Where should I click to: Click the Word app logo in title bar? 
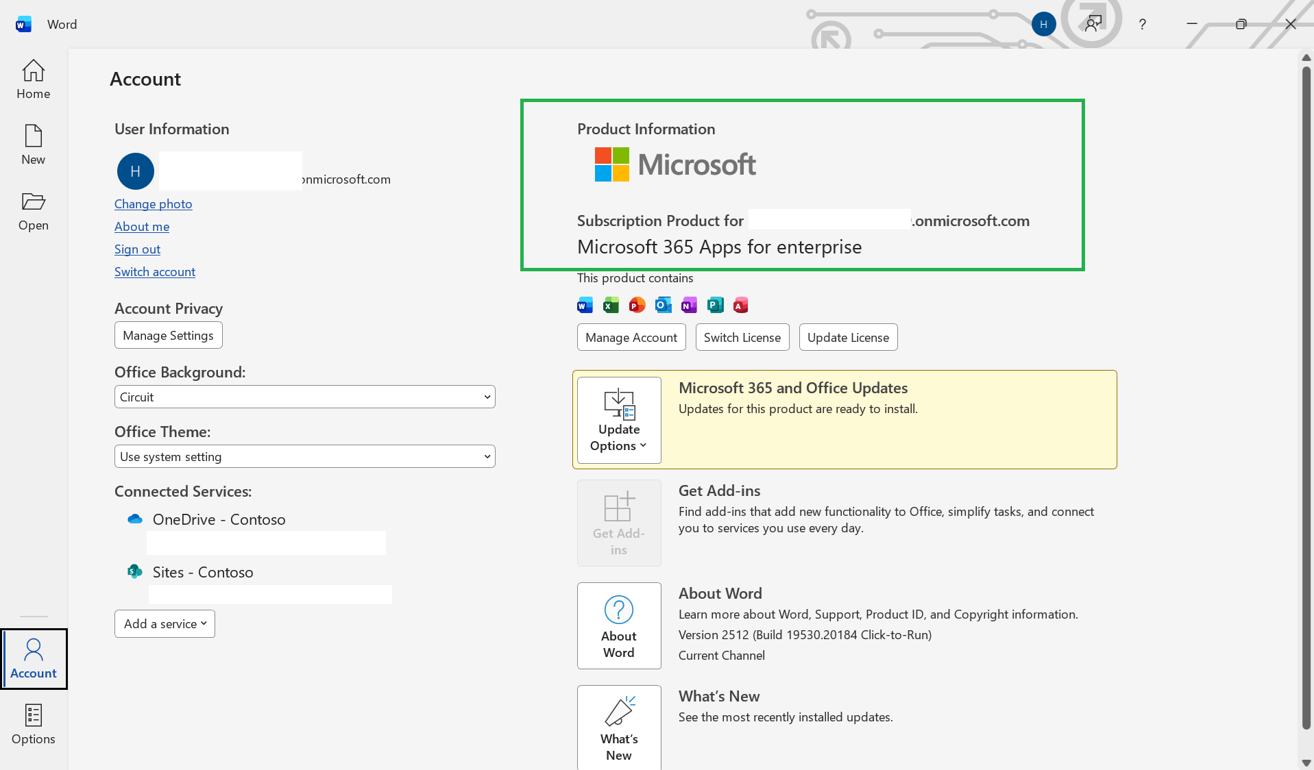point(23,25)
